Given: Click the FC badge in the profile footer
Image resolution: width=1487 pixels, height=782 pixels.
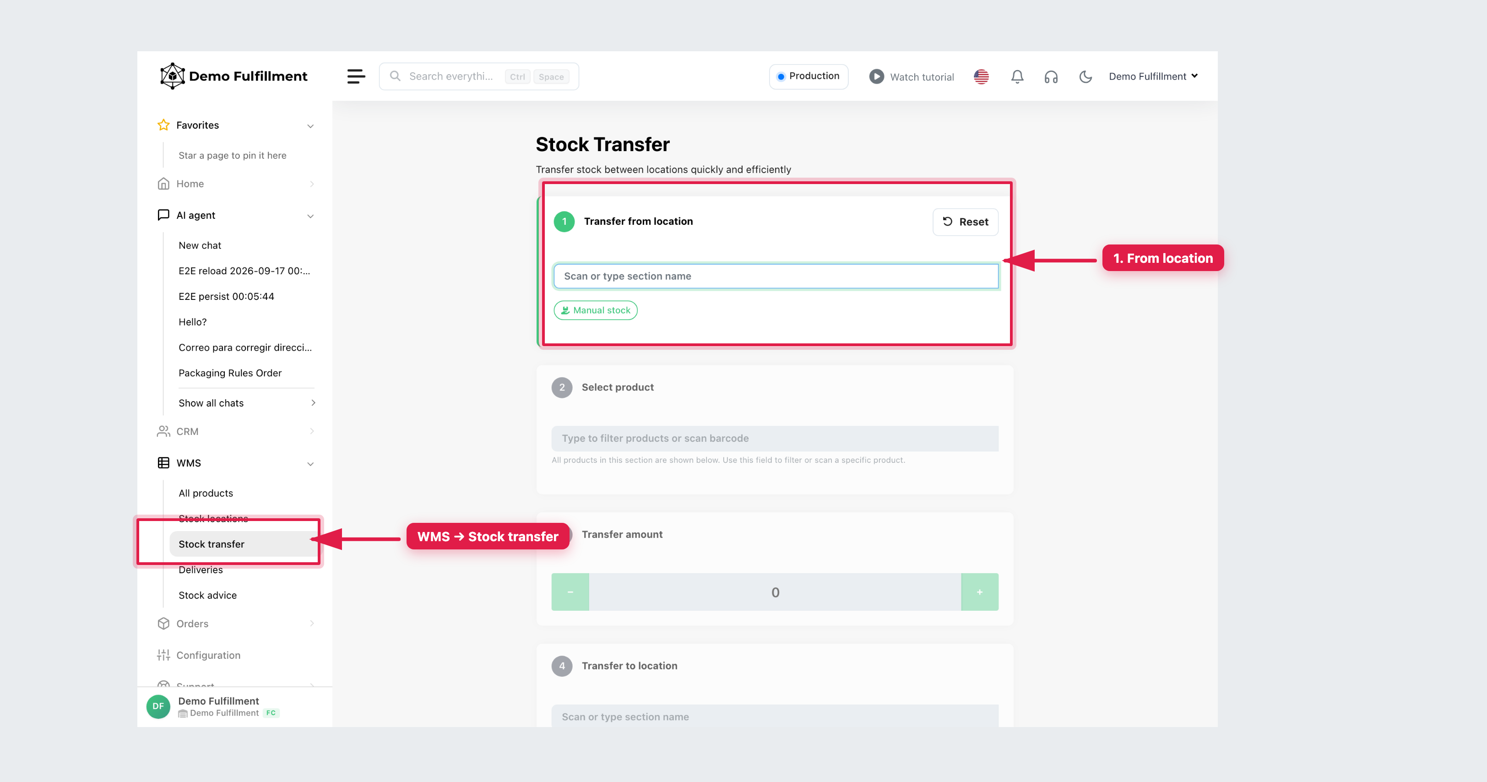Looking at the screenshot, I should pos(271,713).
